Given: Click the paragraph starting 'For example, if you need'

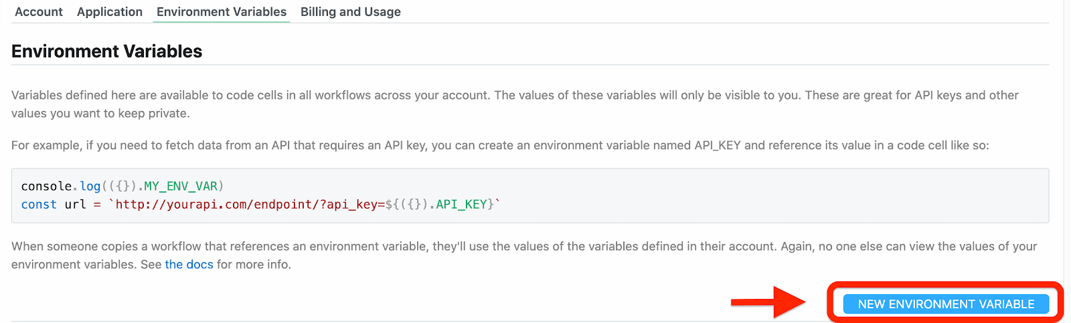Looking at the screenshot, I should [500, 145].
